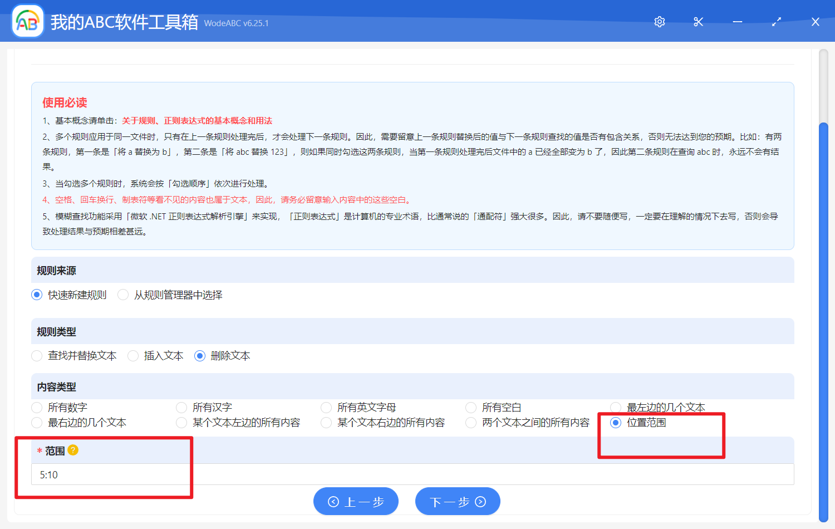Select 所有数字 content type
Screen dimensions: 835x529
pyautogui.click(x=37, y=407)
